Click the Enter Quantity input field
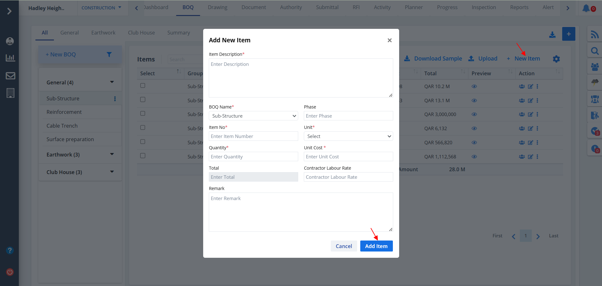 point(253,157)
